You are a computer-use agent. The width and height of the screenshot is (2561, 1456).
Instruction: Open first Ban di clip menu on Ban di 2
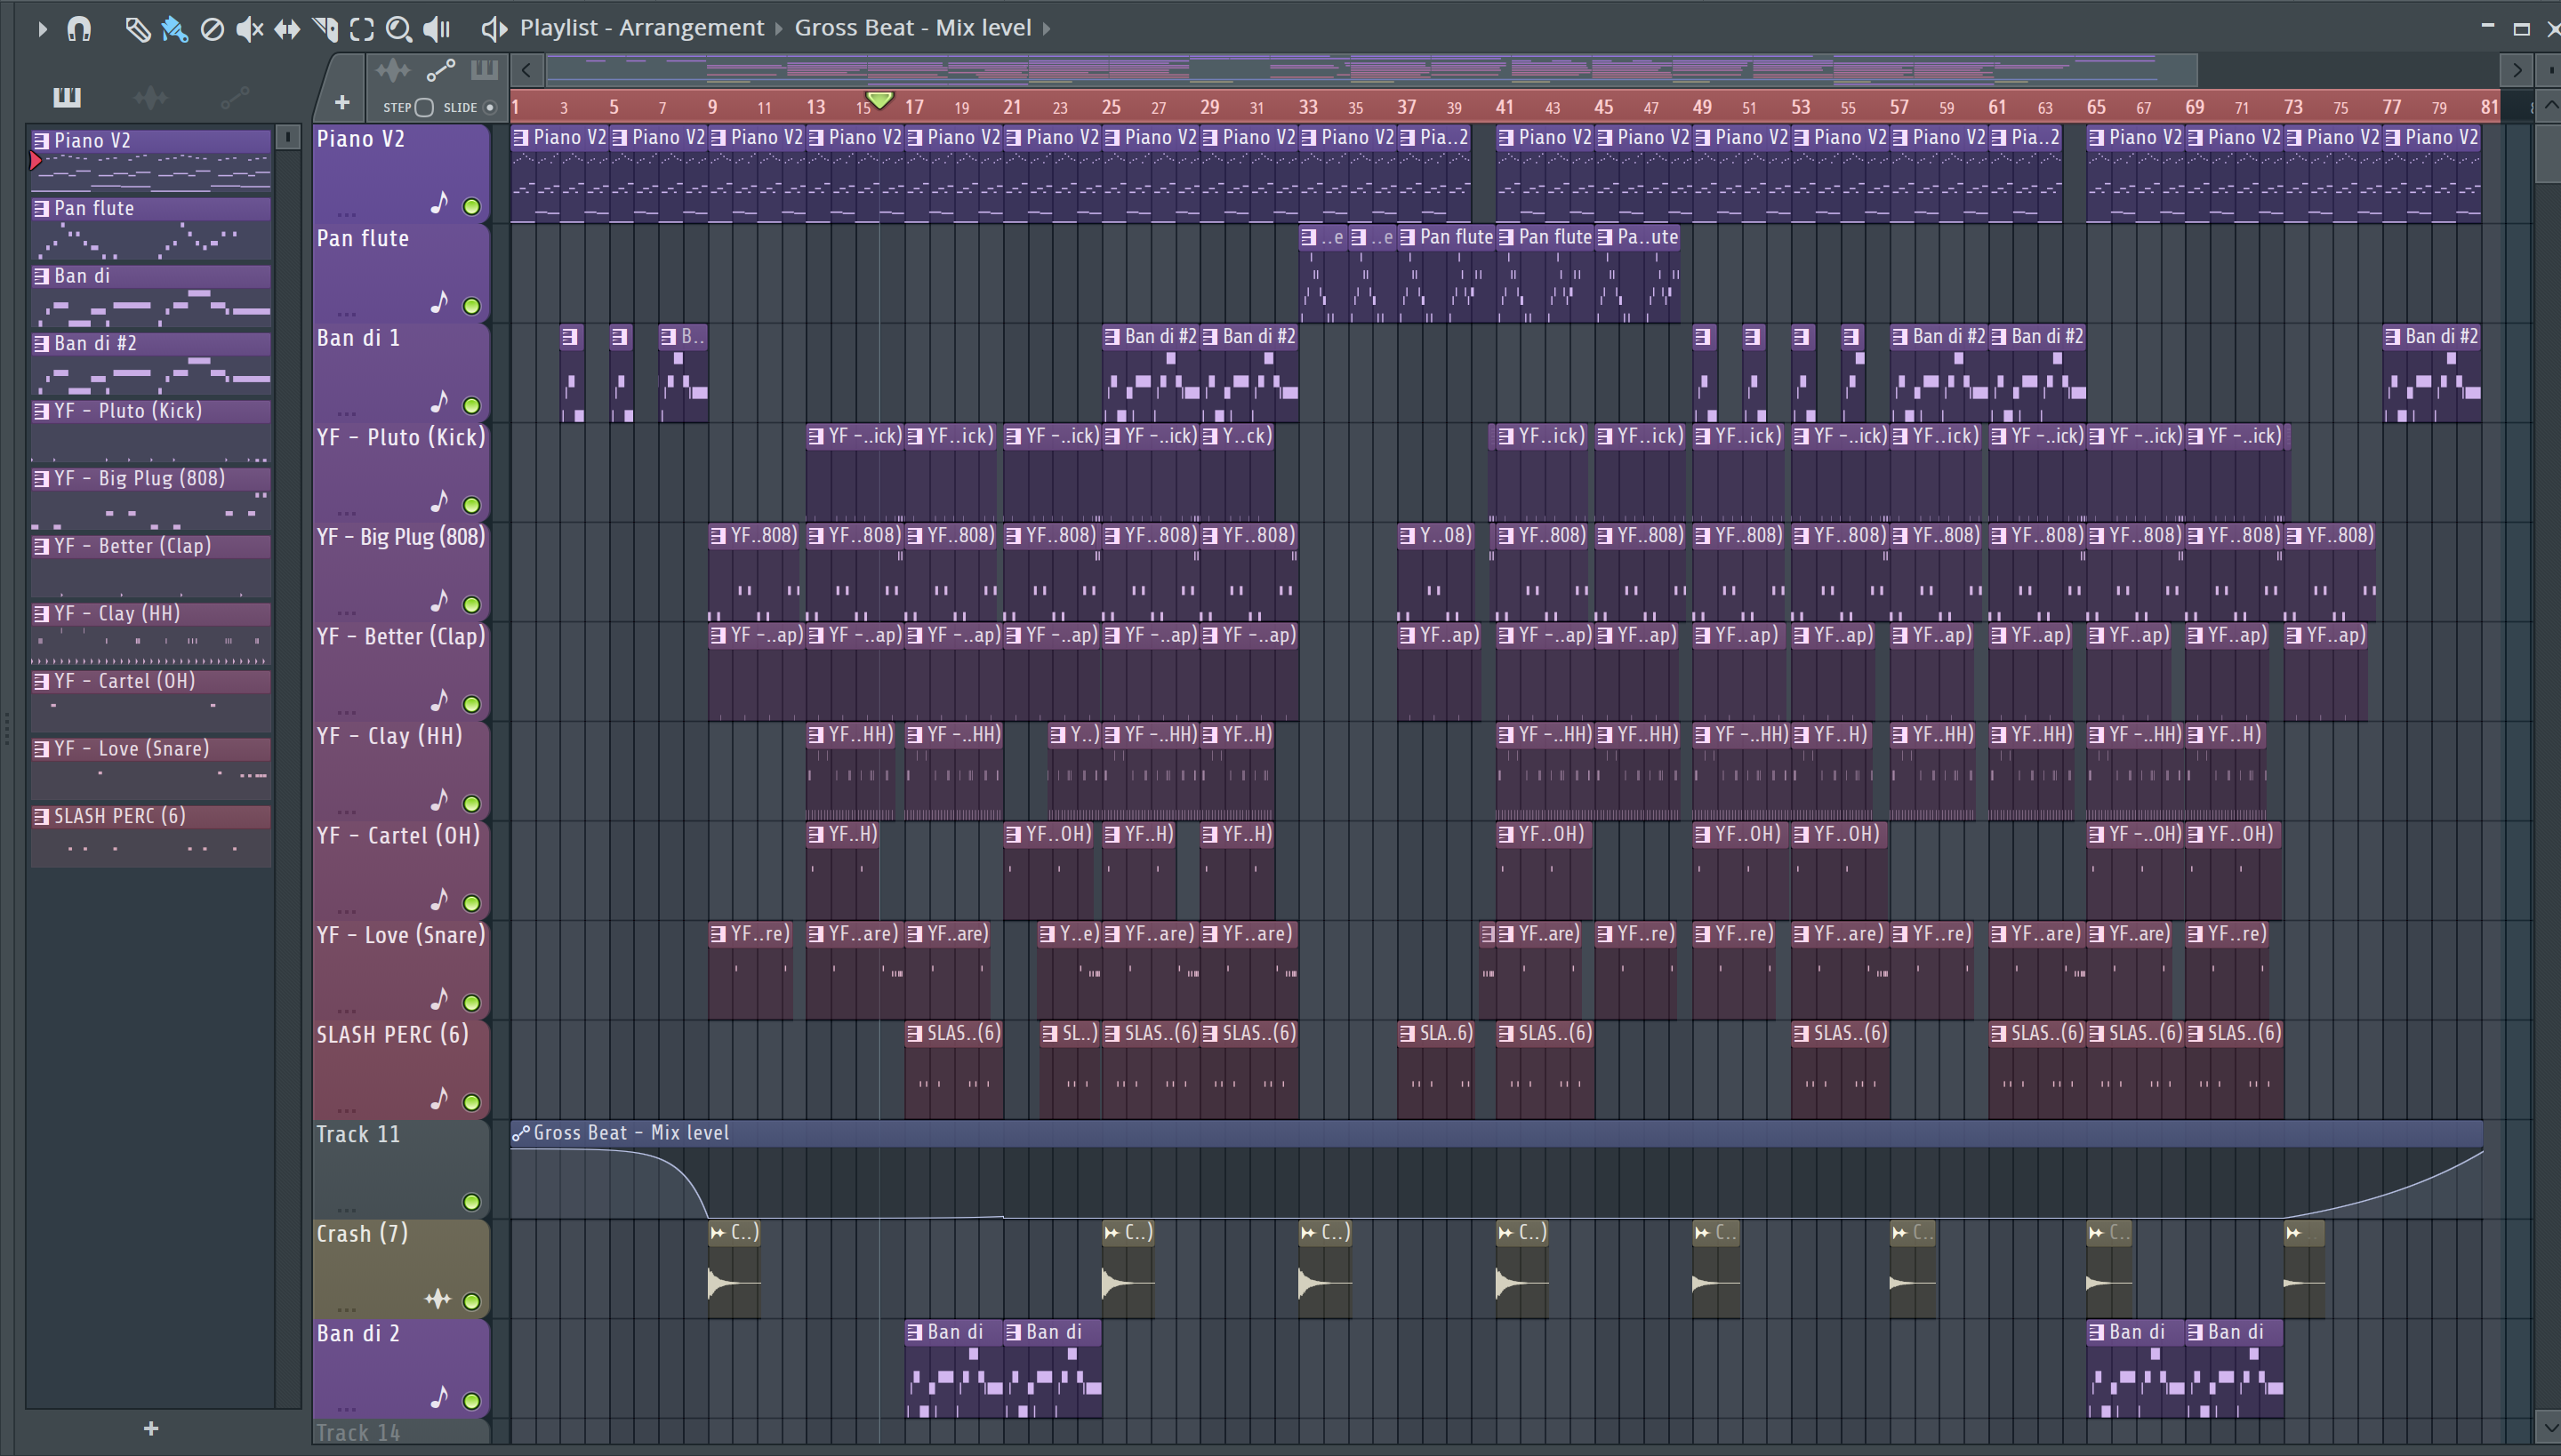914,1332
